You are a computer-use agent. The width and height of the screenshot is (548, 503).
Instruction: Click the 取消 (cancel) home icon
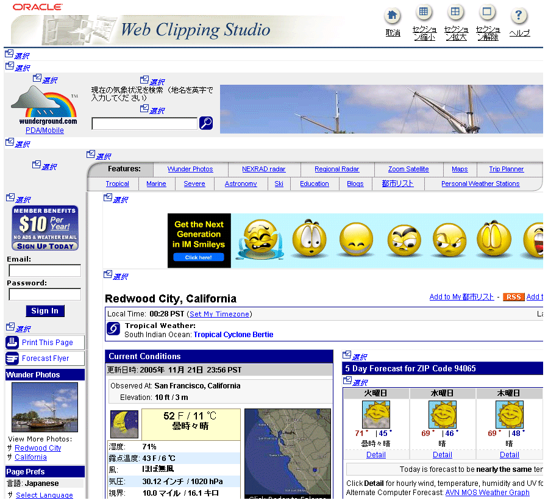point(392,15)
